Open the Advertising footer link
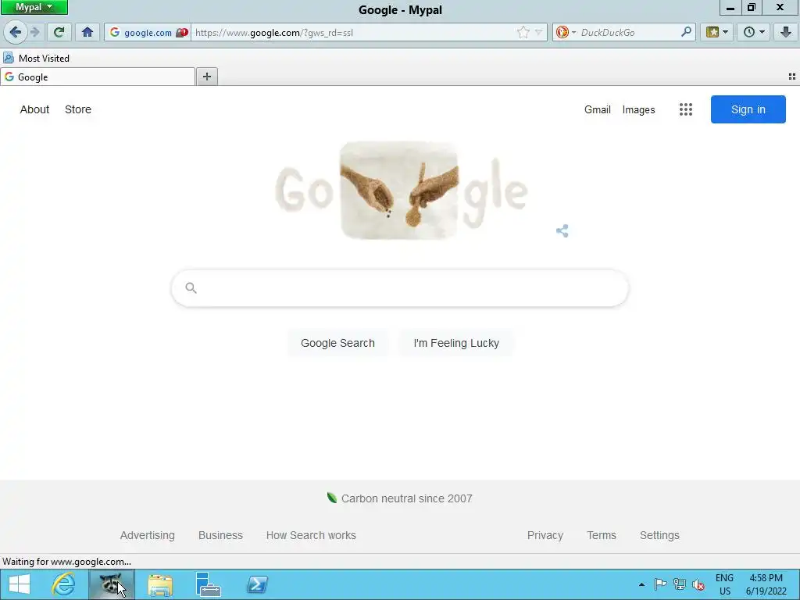The width and height of the screenshot is (800, 600). point(148,535)
